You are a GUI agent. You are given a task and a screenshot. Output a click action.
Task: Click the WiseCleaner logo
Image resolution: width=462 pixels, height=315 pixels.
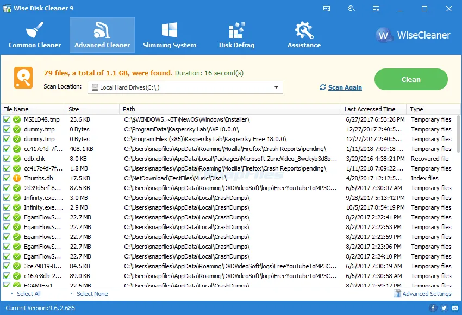(413, 35)
